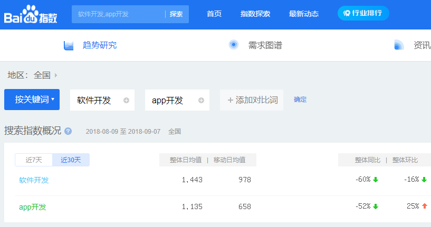Click the value 1,443
The image size is (431, 227).
[x=192, y=180]
